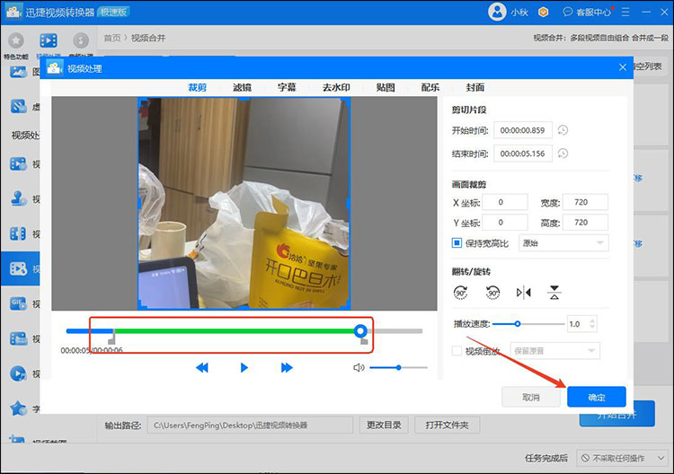
Task: Click the 视频处理 dialog logo icon
Action: [55, 68]
